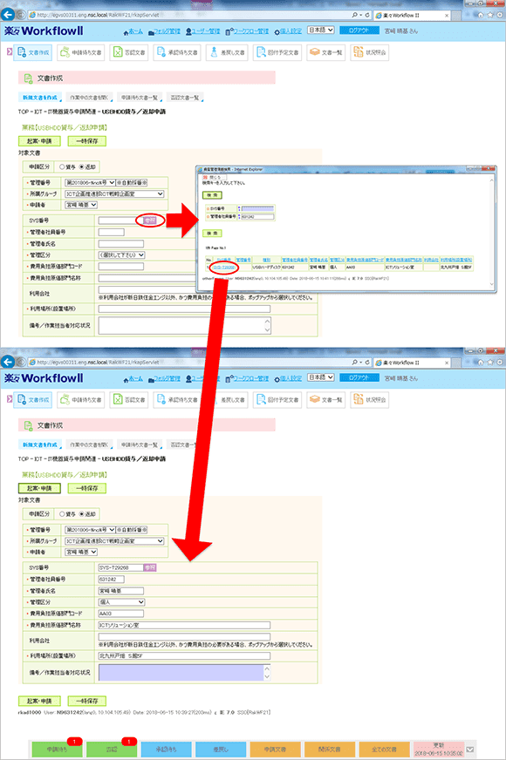Select 貸与 radio button in upper form

click(x=62, y=166)
